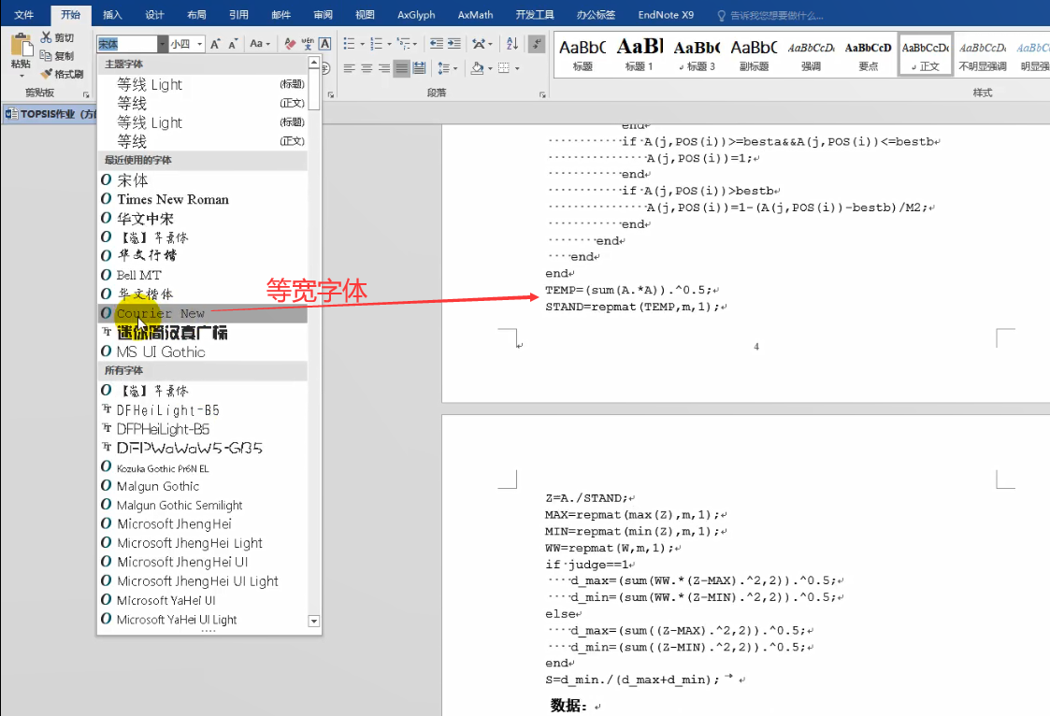Toggle show/hide paragraph marks
The height and width of the screenshot is (716, 1050).
pyautogui.click(x=537, y=44)
